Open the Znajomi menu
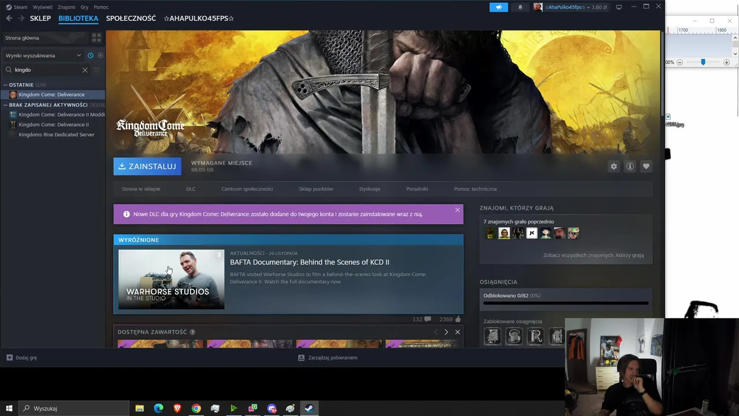This screenshot has height=416, width=739. coord(66,7)
